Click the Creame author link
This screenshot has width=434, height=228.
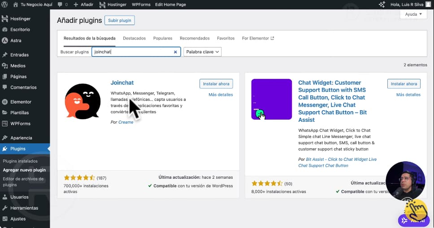(126, 122)
